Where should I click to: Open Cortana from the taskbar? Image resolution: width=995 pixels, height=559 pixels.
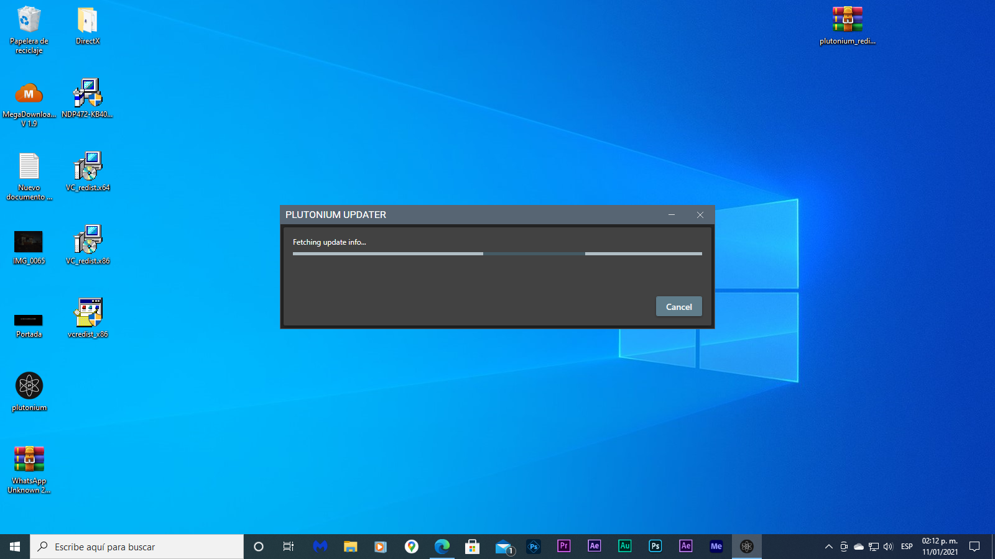(259, 547)
